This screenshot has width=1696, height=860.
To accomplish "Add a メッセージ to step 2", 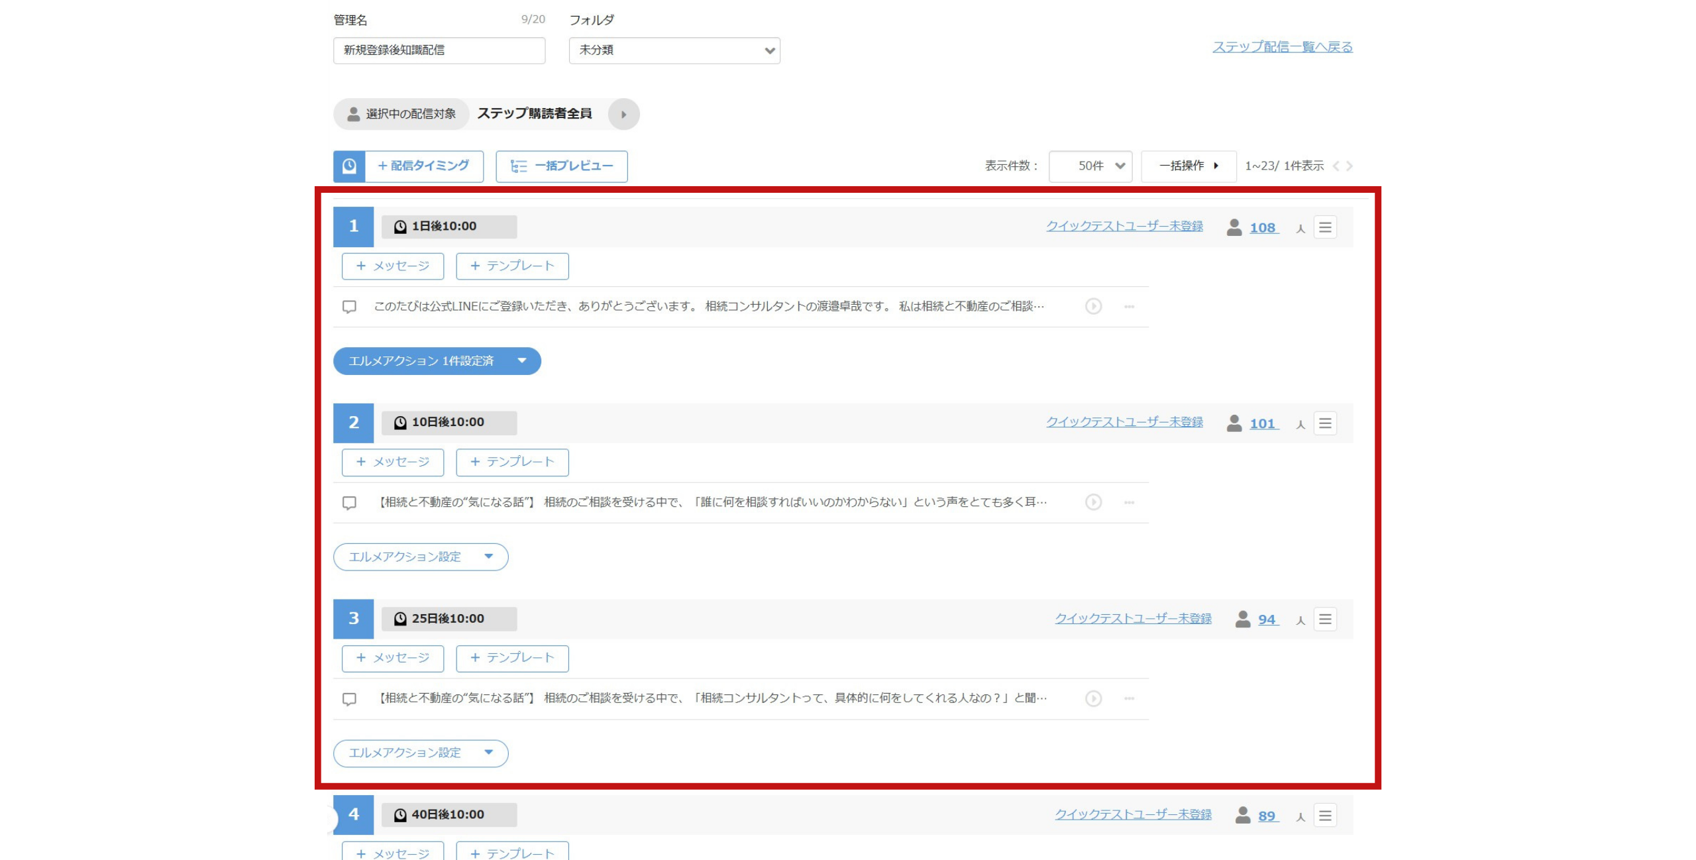I will pos(393,462).
